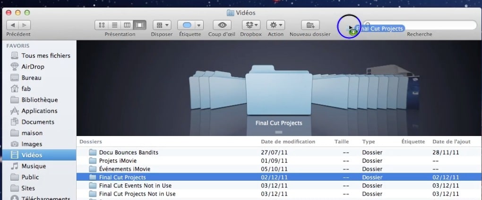Open Images in the sidebar
Screen dimensions: 482x200
[x=39, y=144]
